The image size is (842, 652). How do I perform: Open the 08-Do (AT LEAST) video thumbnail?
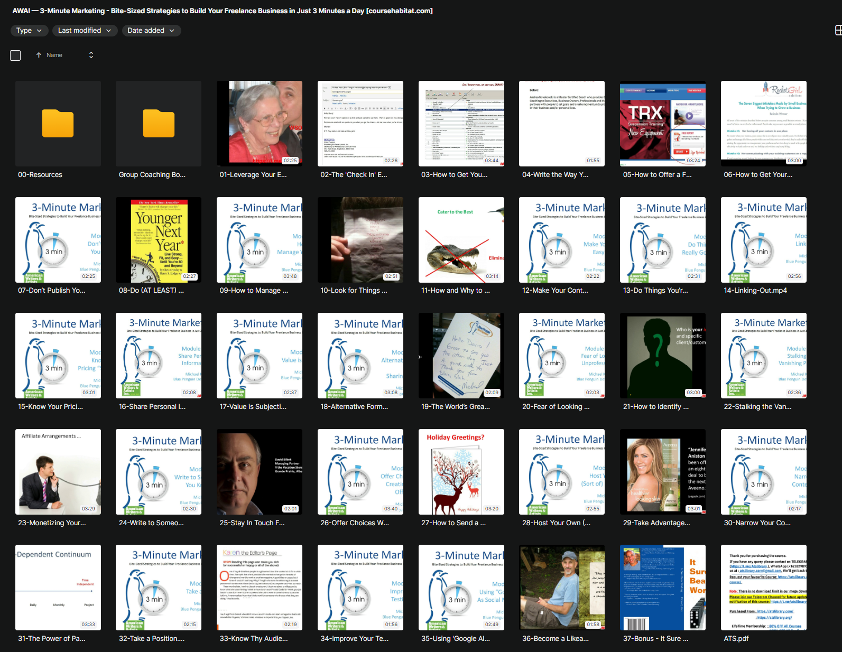[159, 239]
